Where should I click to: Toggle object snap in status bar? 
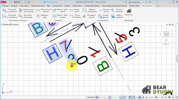click(124, 97)
